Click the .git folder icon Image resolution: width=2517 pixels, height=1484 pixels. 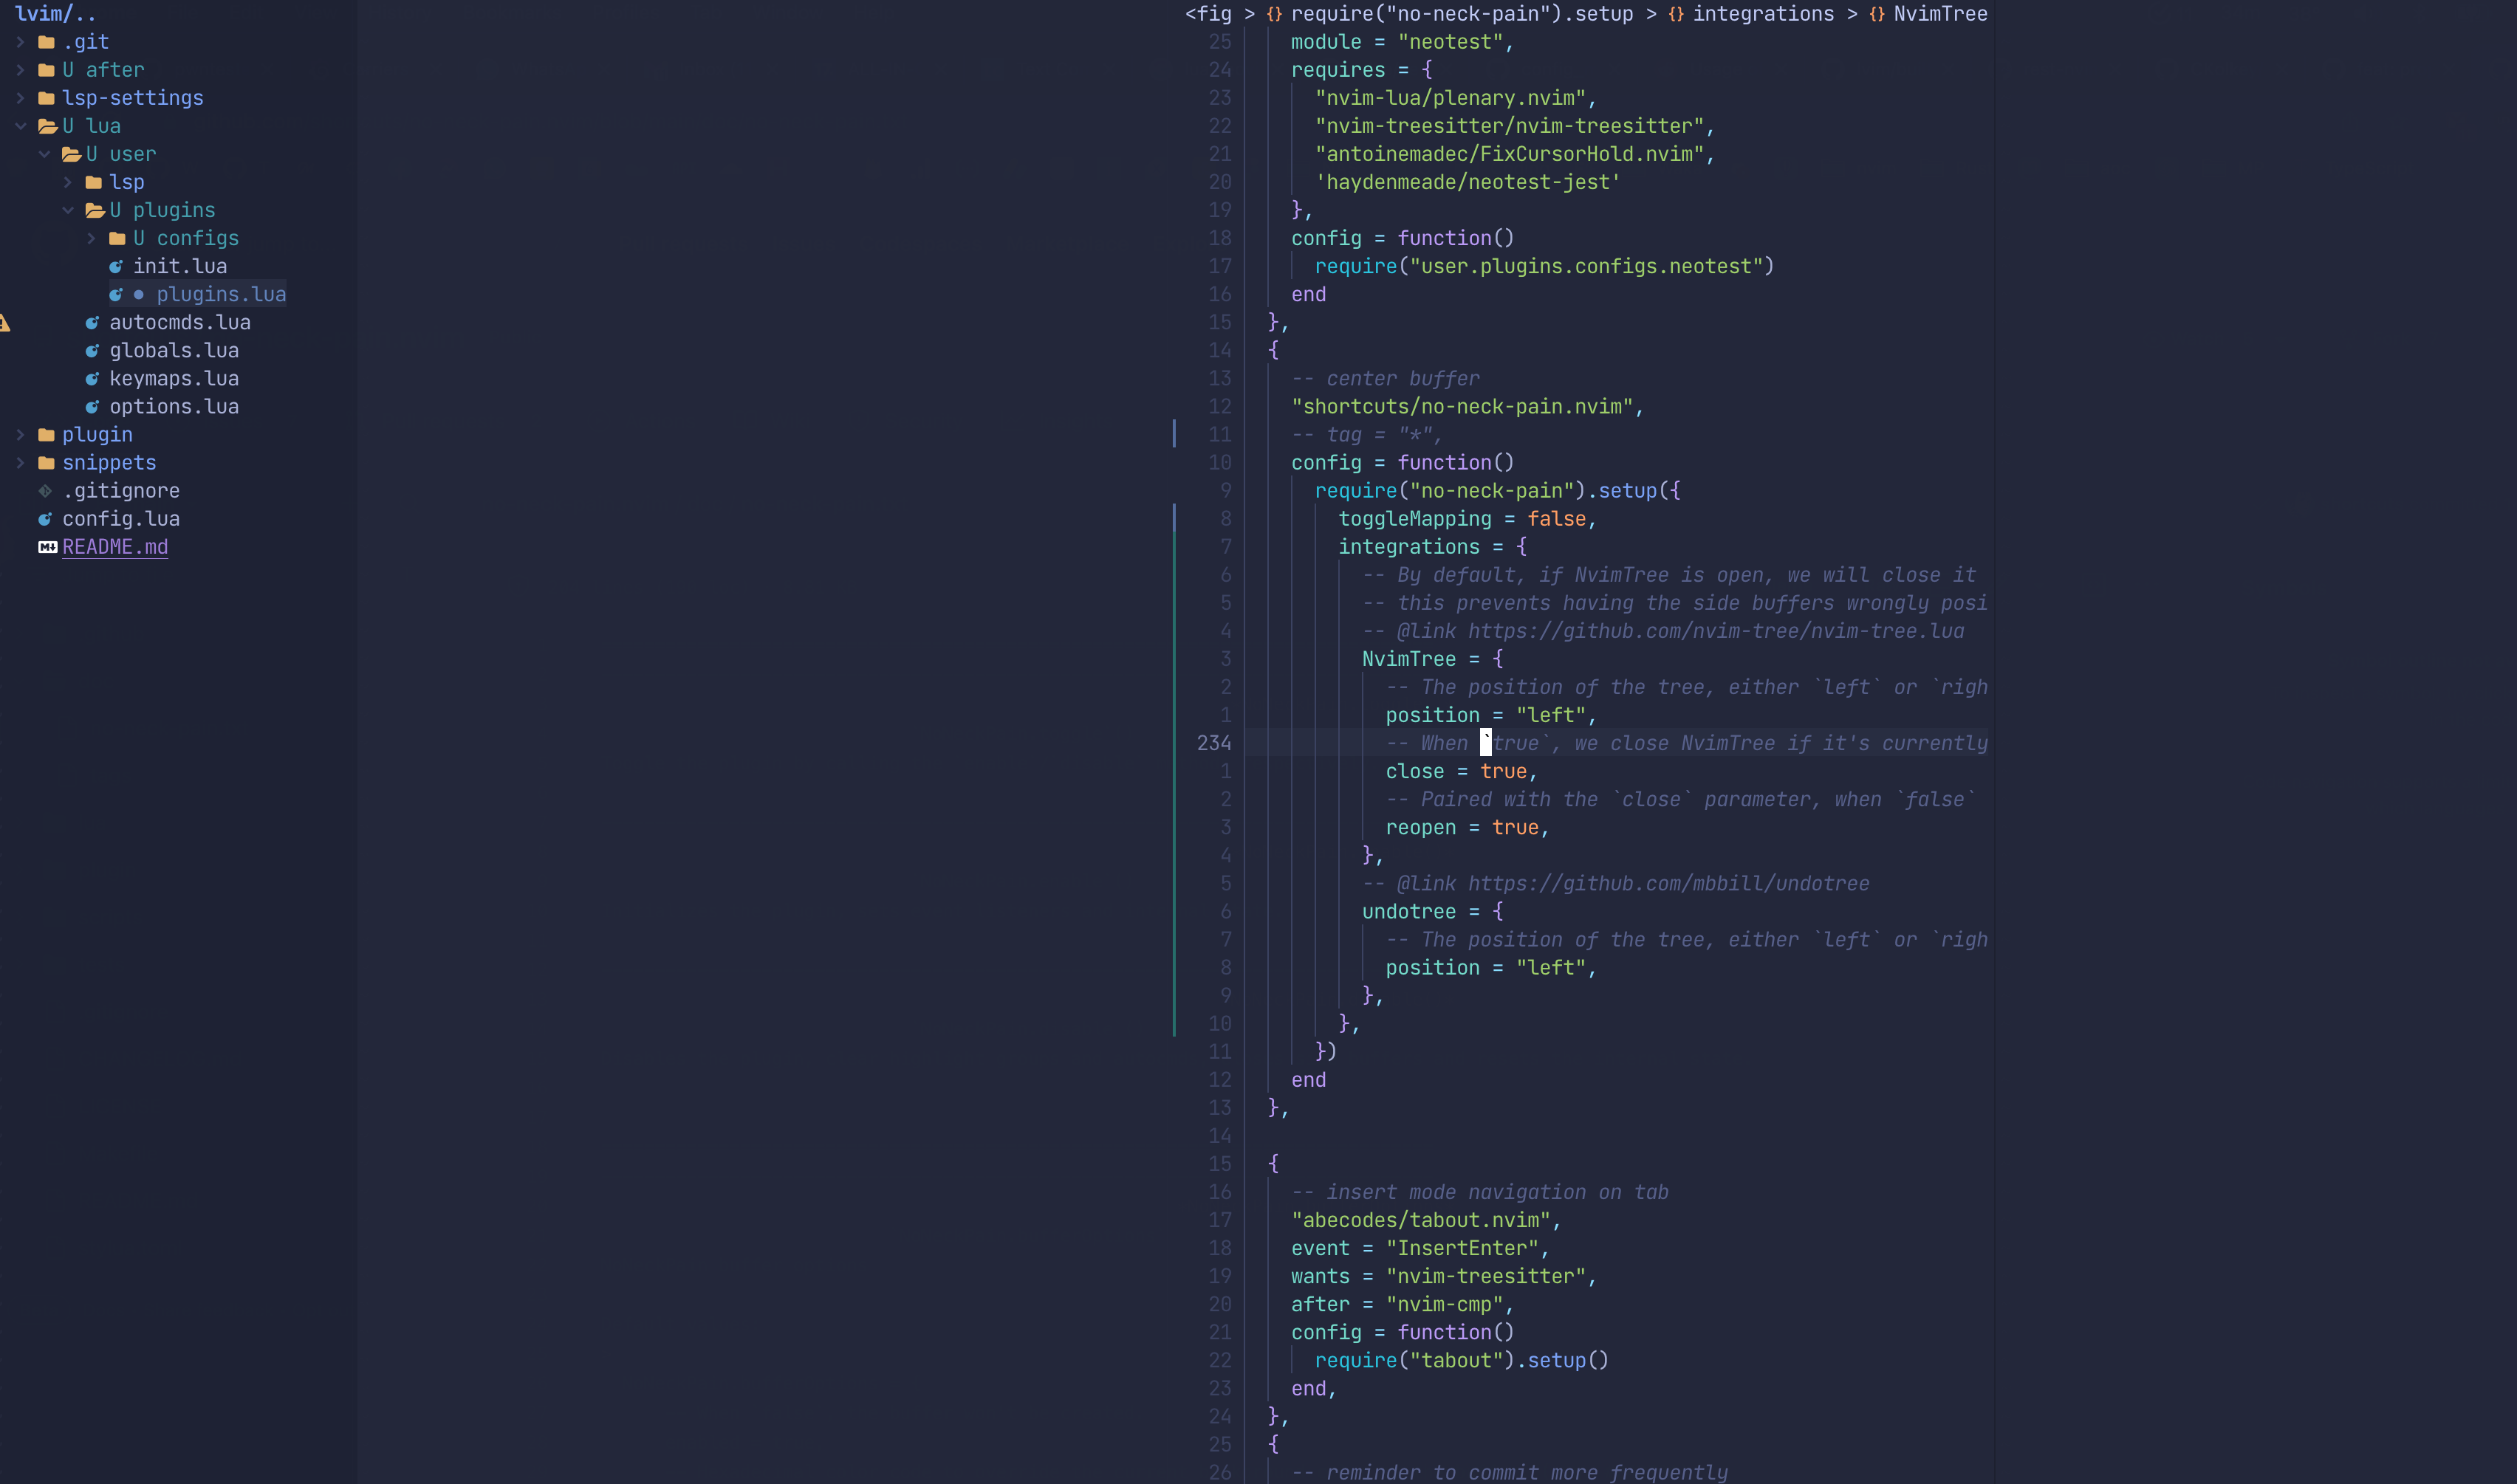point(46,42)
